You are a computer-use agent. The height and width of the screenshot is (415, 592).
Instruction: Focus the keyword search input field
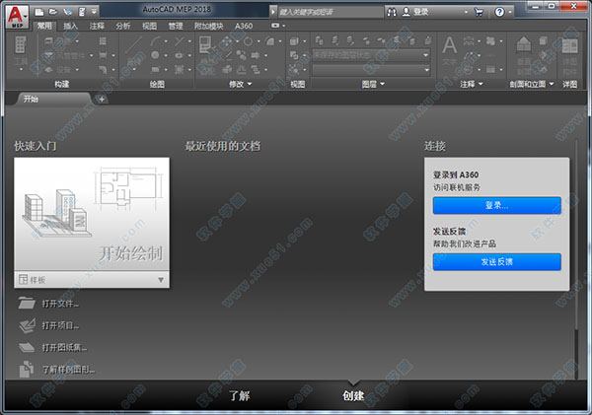(x=331, y=12)
